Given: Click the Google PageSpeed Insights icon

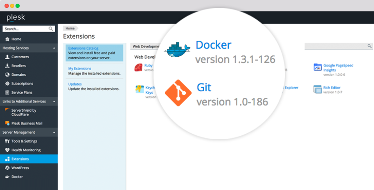Looking at the screenshot, I should point(318,67).
